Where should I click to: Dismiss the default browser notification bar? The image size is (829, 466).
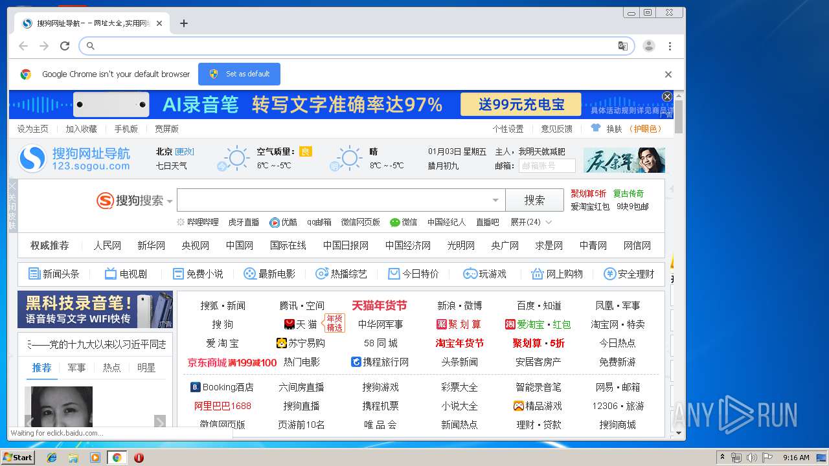668,74
